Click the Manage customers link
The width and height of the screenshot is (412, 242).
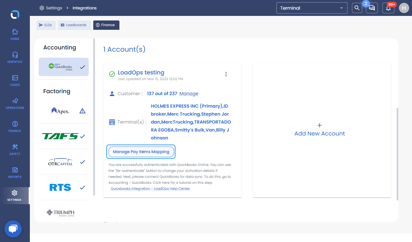click(189, 93)
